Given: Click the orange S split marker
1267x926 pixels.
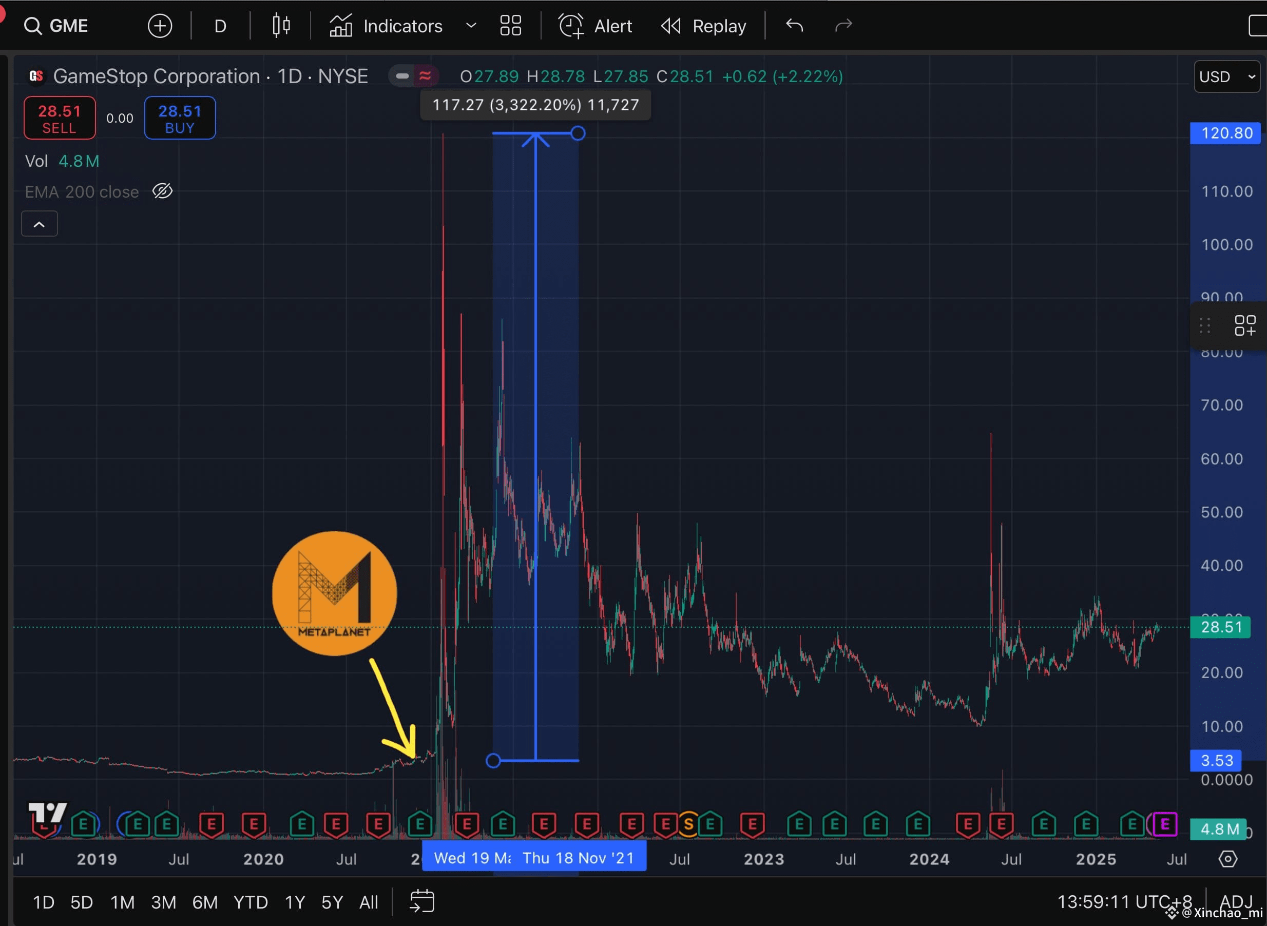Looking at the screenshot, I should pyautogui.click(x=688, y=824).
